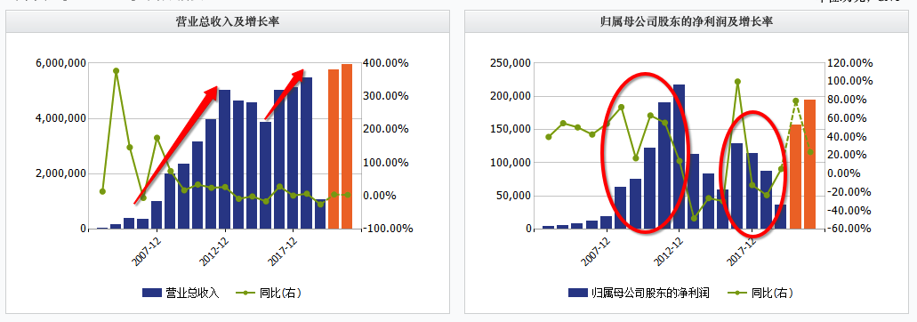Click the -60.00% right-axis label
Viewport: 917px width, 322px height.
[x=849, y=229]
